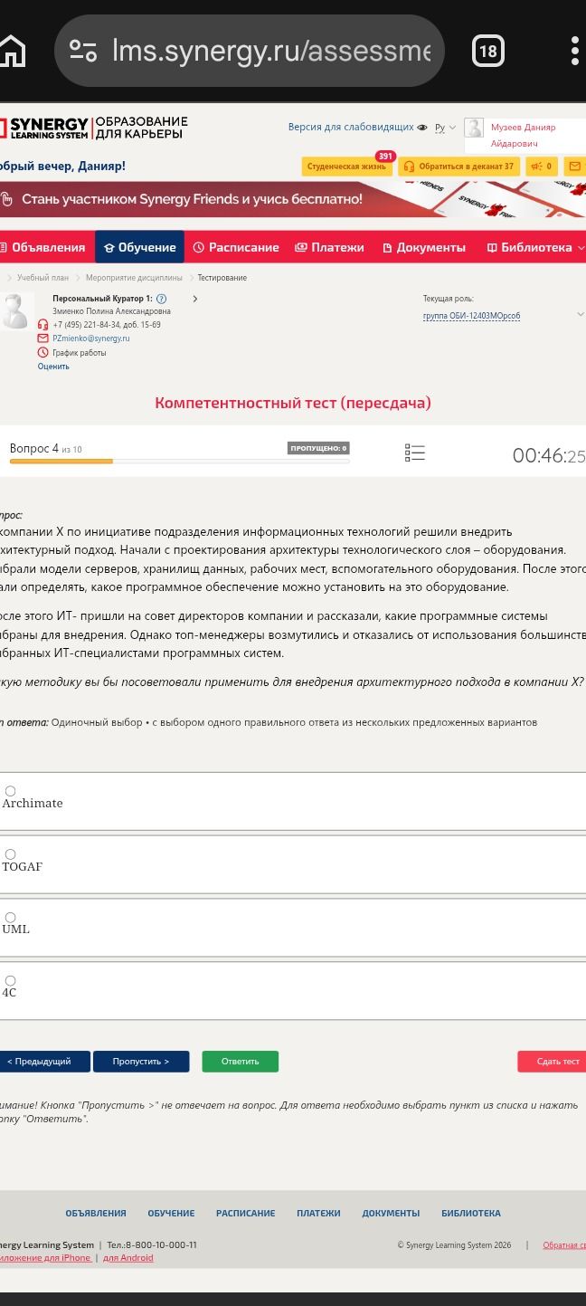This screenshot has width=586, height=1306.
Task: Open the language selector Ру dropdown
Action: [445, 128]
